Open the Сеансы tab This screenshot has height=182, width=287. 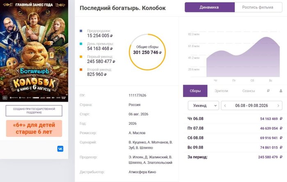[248, 91]
